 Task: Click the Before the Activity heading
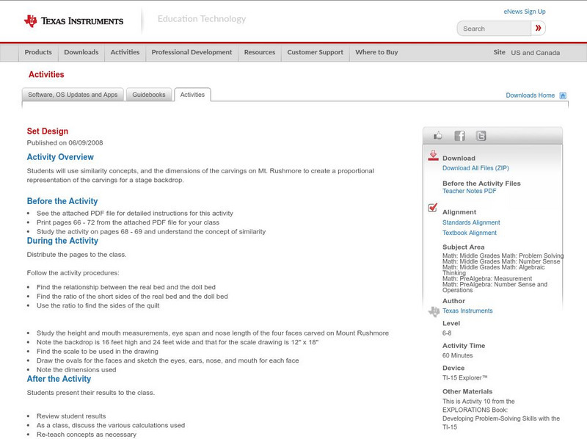(62, 201)
